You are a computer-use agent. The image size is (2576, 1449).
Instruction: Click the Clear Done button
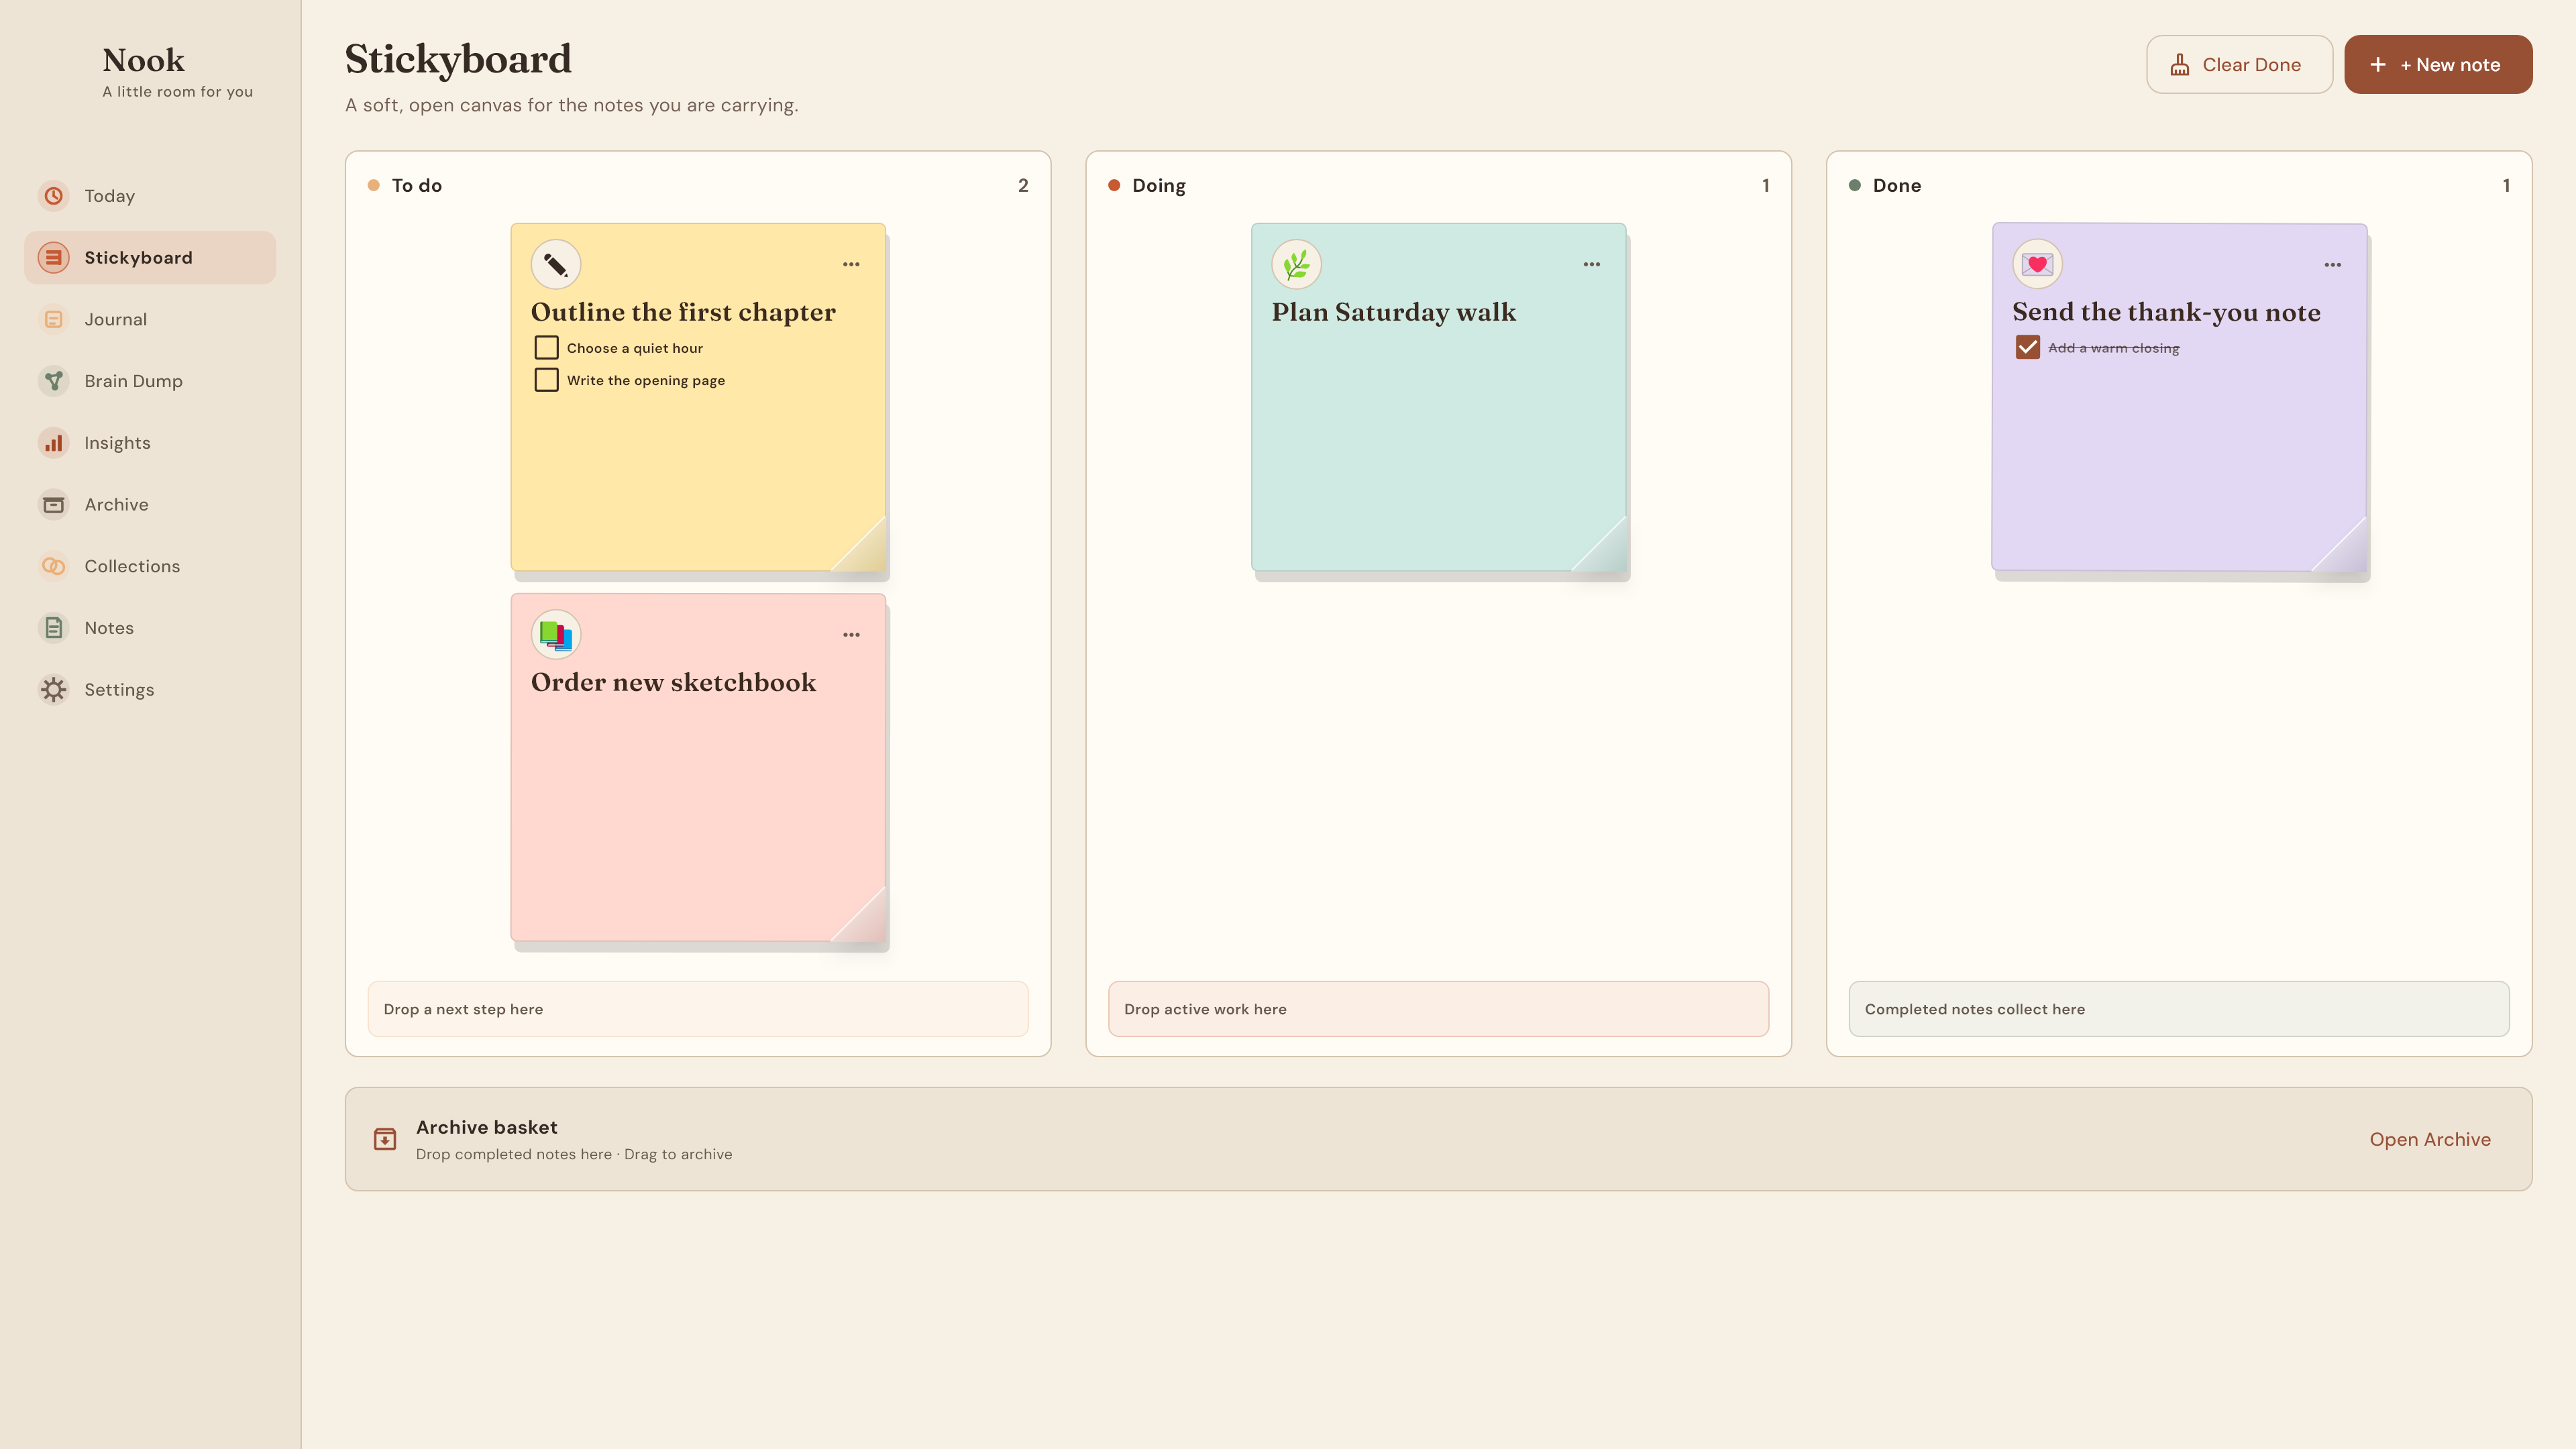click(x=2239, y=65)
